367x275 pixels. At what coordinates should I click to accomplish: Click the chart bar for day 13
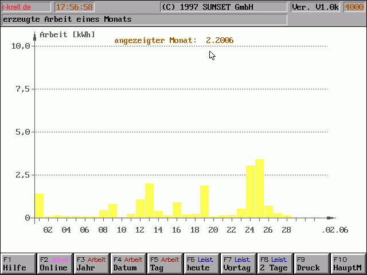click(x=149, y=201)
